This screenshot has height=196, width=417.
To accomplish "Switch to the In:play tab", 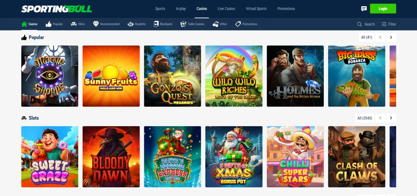I will click(x=181, y=9).
